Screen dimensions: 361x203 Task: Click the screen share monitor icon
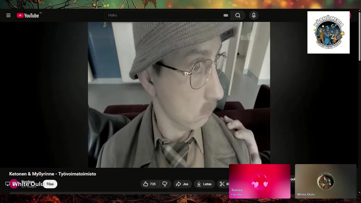pos(8,184)
